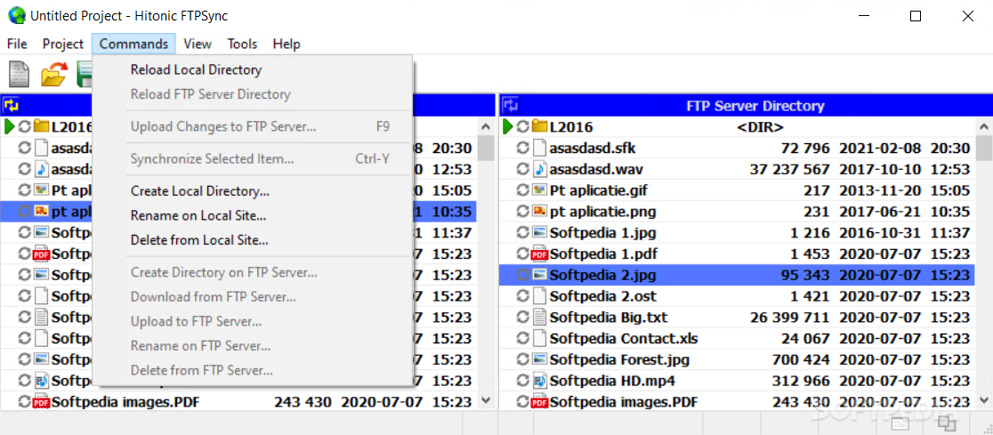Select the L2016 folder name in FTP panel
The width and height of the screenshot is (993, 435).
coord(571,126)
